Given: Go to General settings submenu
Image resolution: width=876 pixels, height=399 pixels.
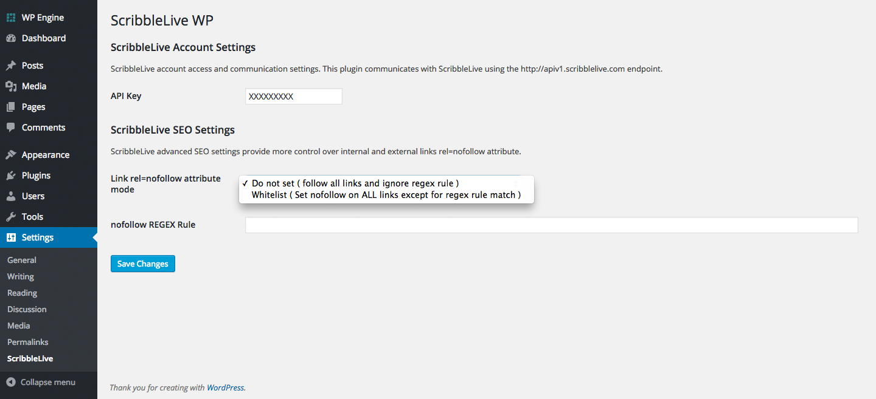Looking at the screenshot, I should (x=22, y=260).
